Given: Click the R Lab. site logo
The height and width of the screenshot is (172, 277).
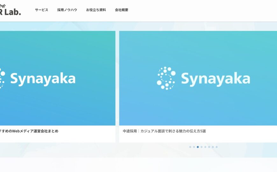Looking at the screenshot, I should tap(10, 10).
